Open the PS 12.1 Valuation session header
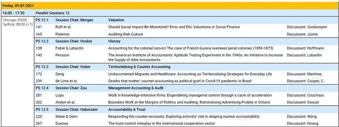 tap(186, 20)
